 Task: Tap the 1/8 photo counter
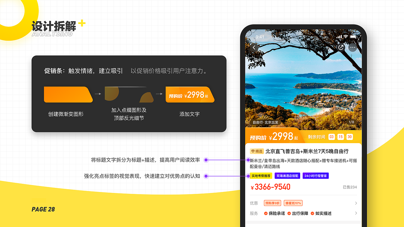(x=351, y=122)
